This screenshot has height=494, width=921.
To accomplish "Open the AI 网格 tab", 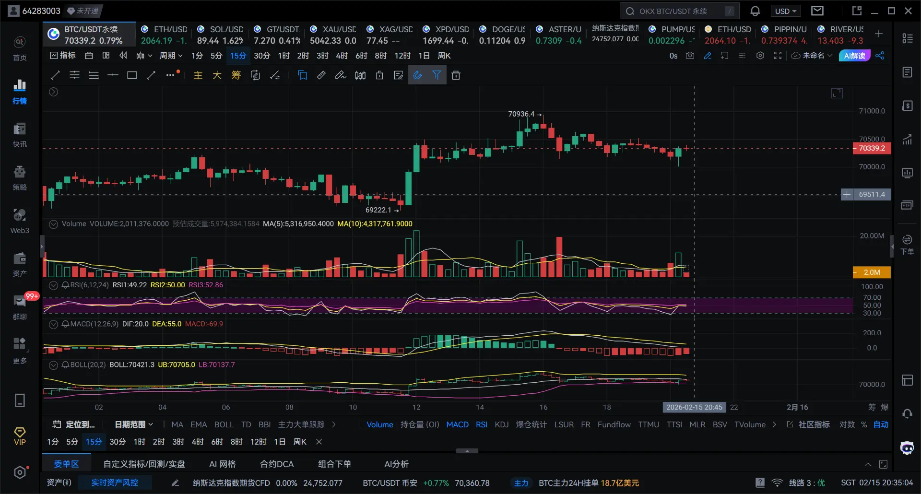I will click(x=223, y=464).
